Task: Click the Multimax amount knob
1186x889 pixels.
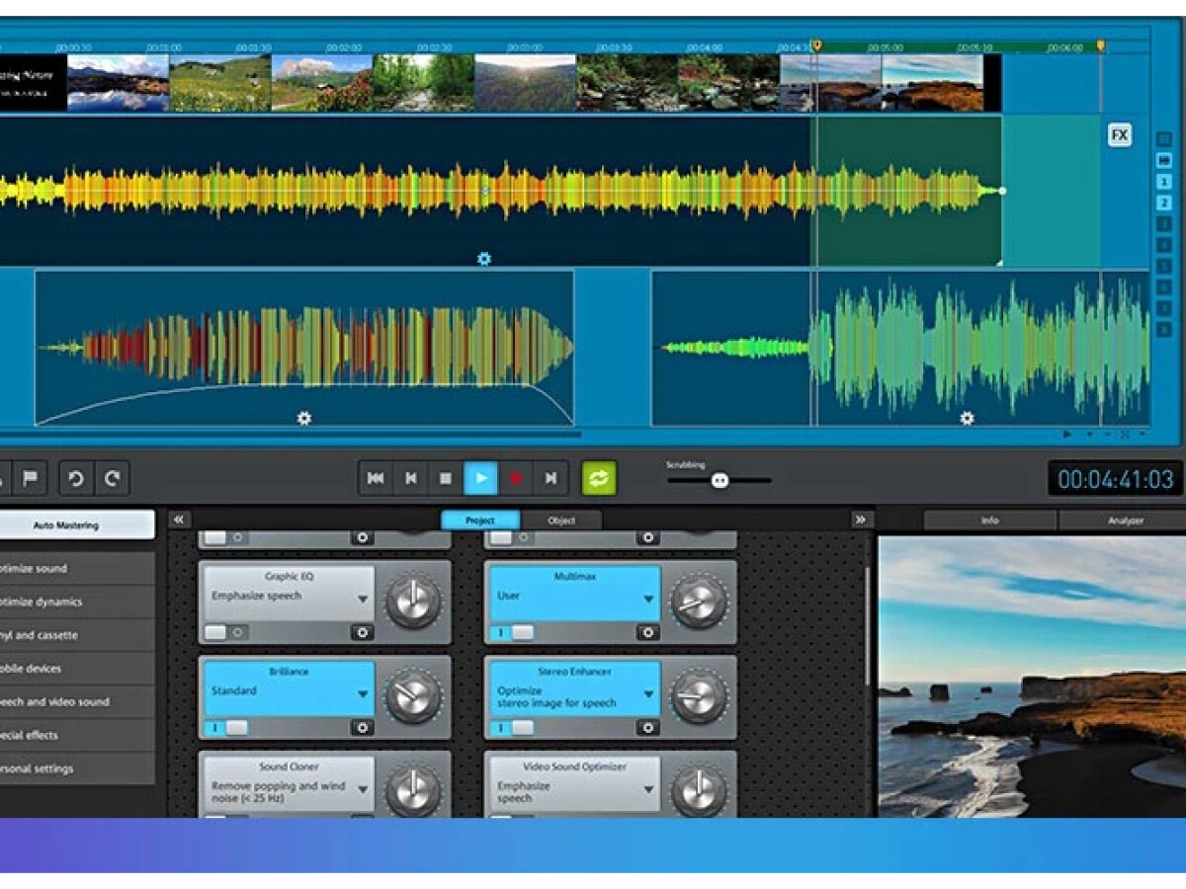Action: coord(699,602)
